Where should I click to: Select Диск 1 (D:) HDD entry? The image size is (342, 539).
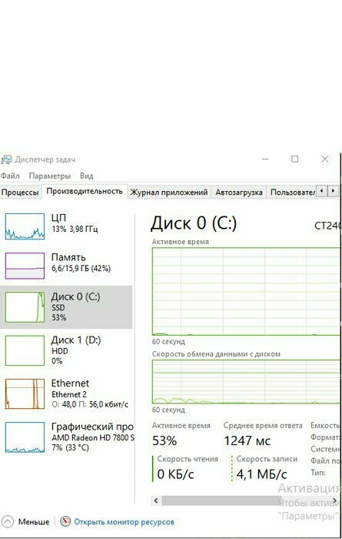(66, 350)
